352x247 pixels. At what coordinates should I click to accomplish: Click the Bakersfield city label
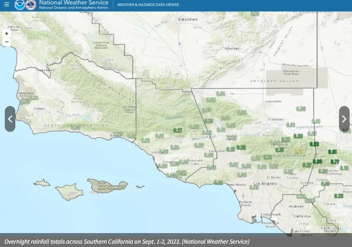187,19
